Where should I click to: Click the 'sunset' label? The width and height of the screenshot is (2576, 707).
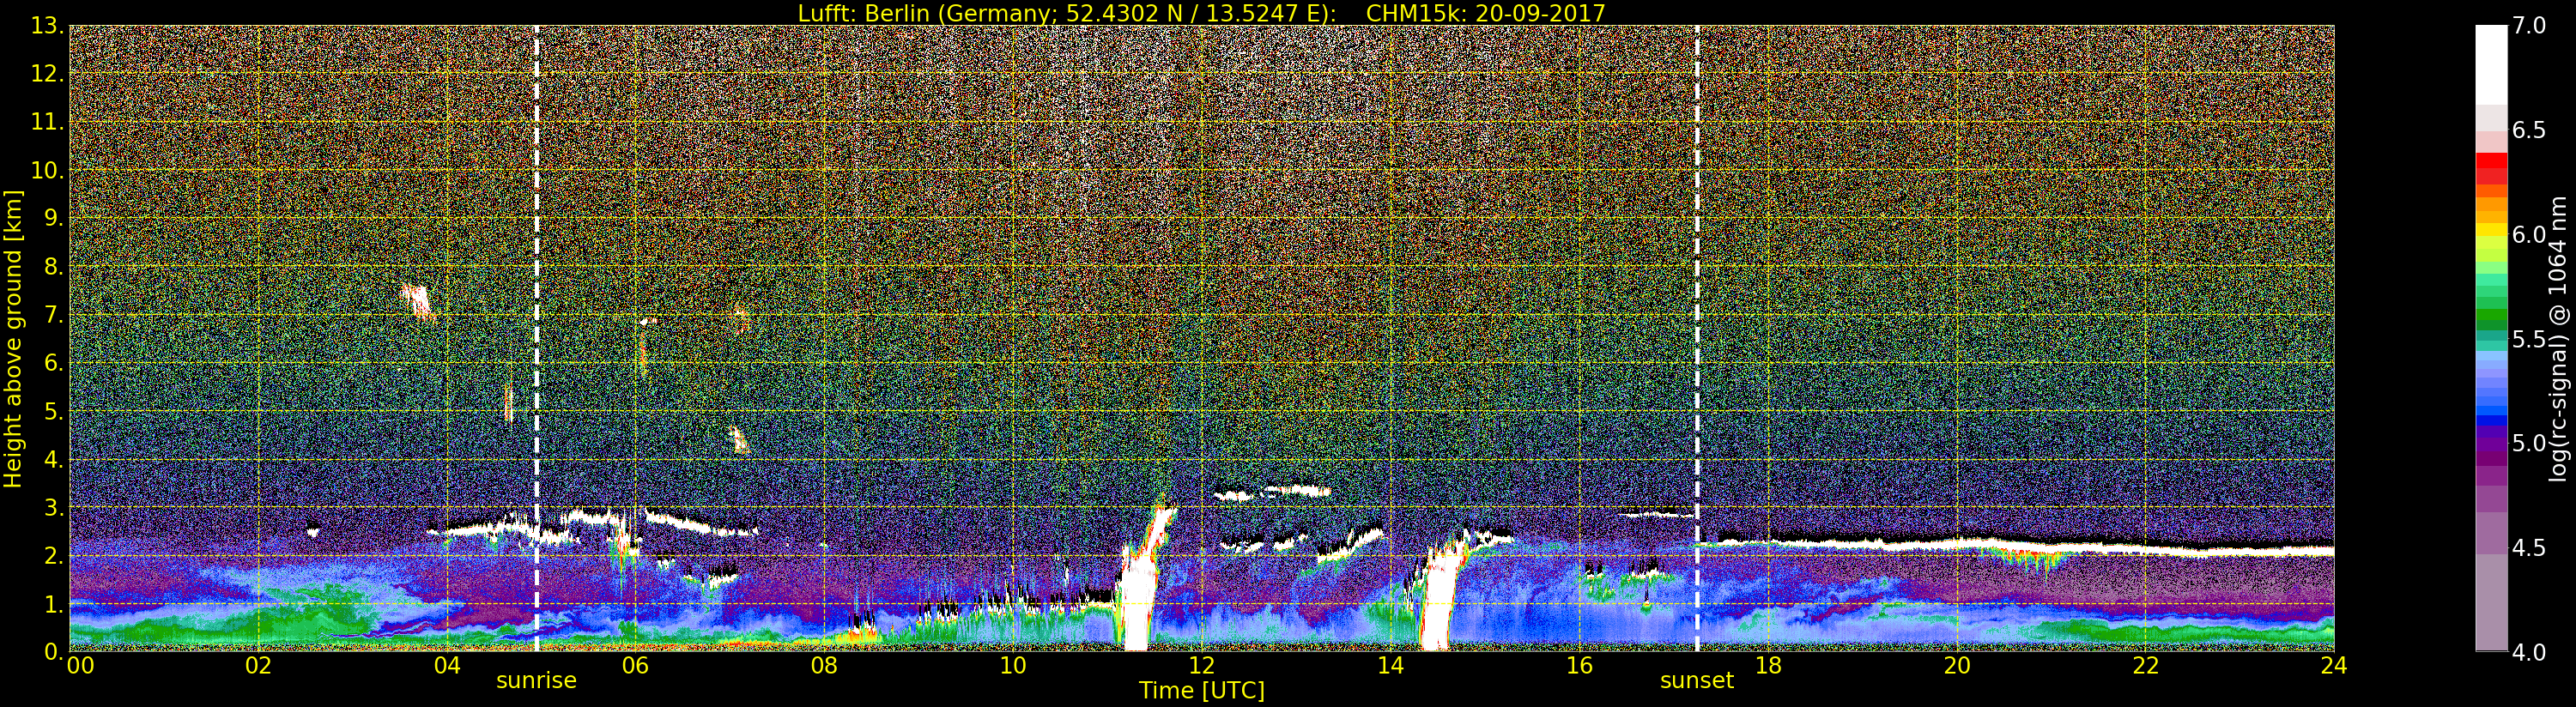(x=1697, y=680)
